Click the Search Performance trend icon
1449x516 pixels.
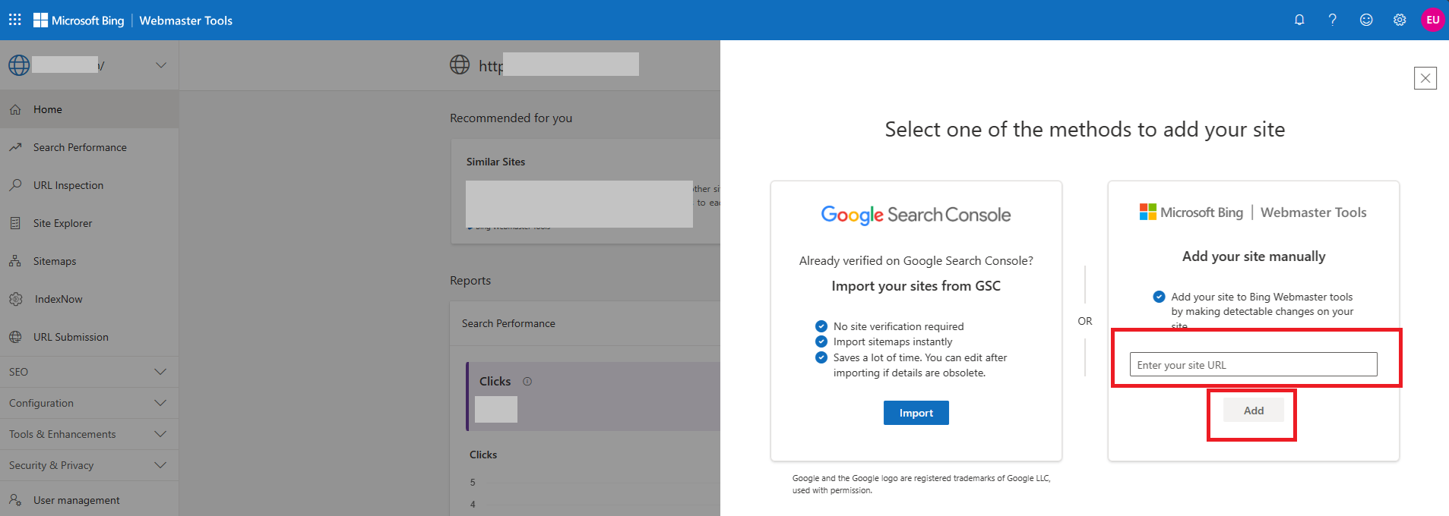15,147
